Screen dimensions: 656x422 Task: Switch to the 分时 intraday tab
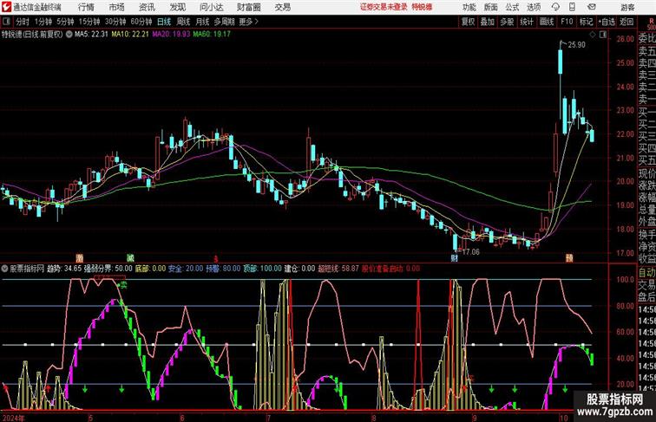23,22
